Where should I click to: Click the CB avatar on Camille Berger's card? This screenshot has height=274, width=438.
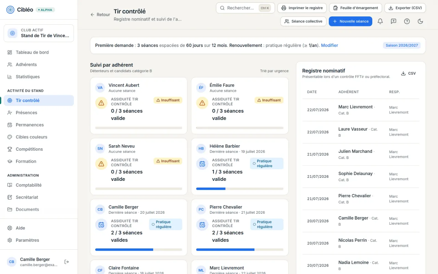100,210
